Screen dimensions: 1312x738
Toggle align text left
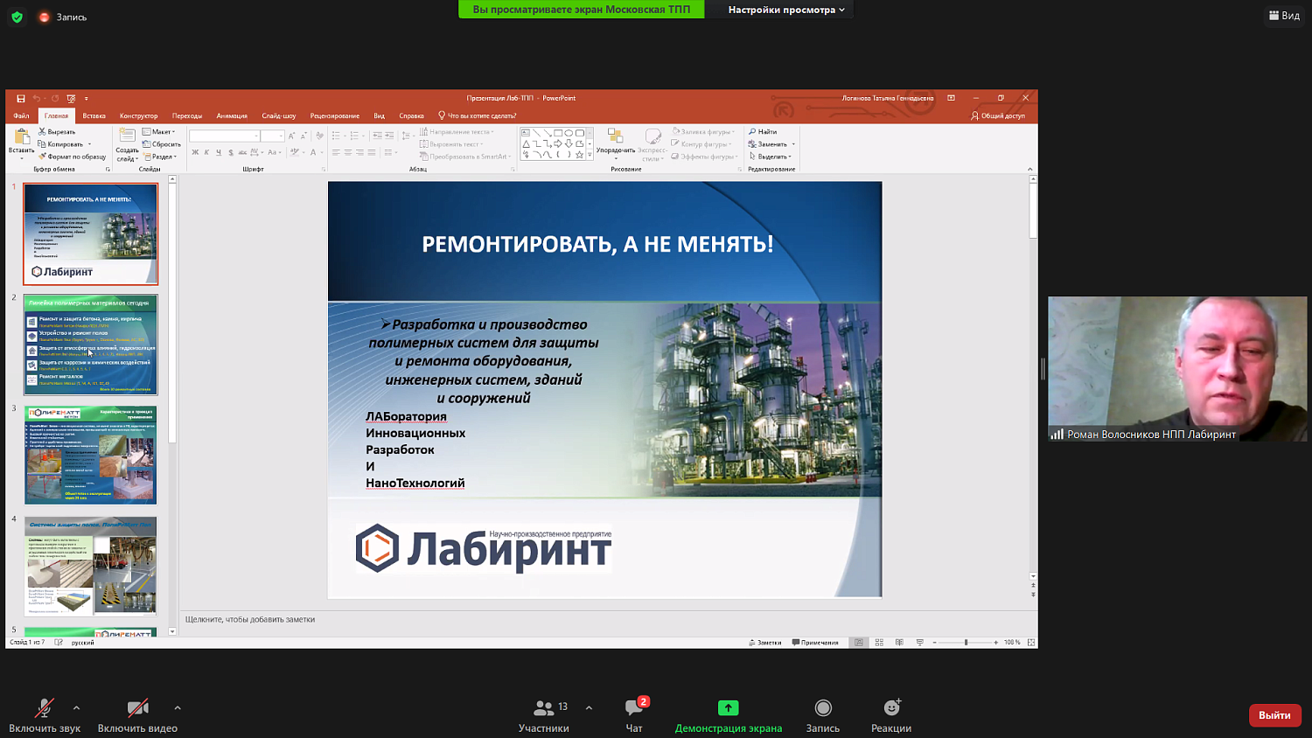pos(335,152)
